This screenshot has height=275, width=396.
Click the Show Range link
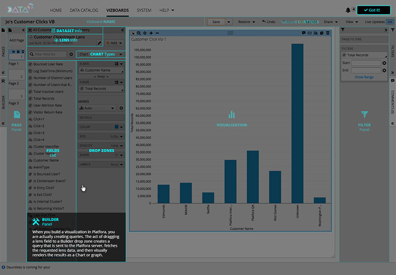click(x=364, y=77)
